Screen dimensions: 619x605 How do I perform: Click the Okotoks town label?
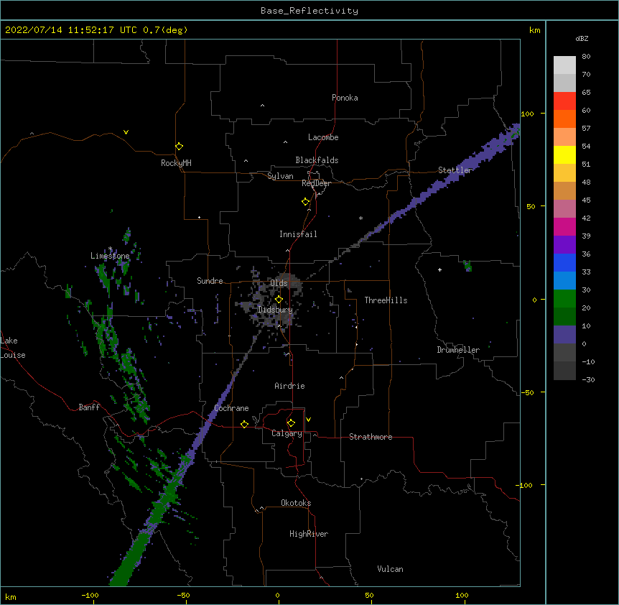[296, 503]
